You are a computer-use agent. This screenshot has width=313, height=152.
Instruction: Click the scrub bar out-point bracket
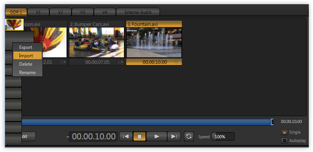(x=272, y=122)
